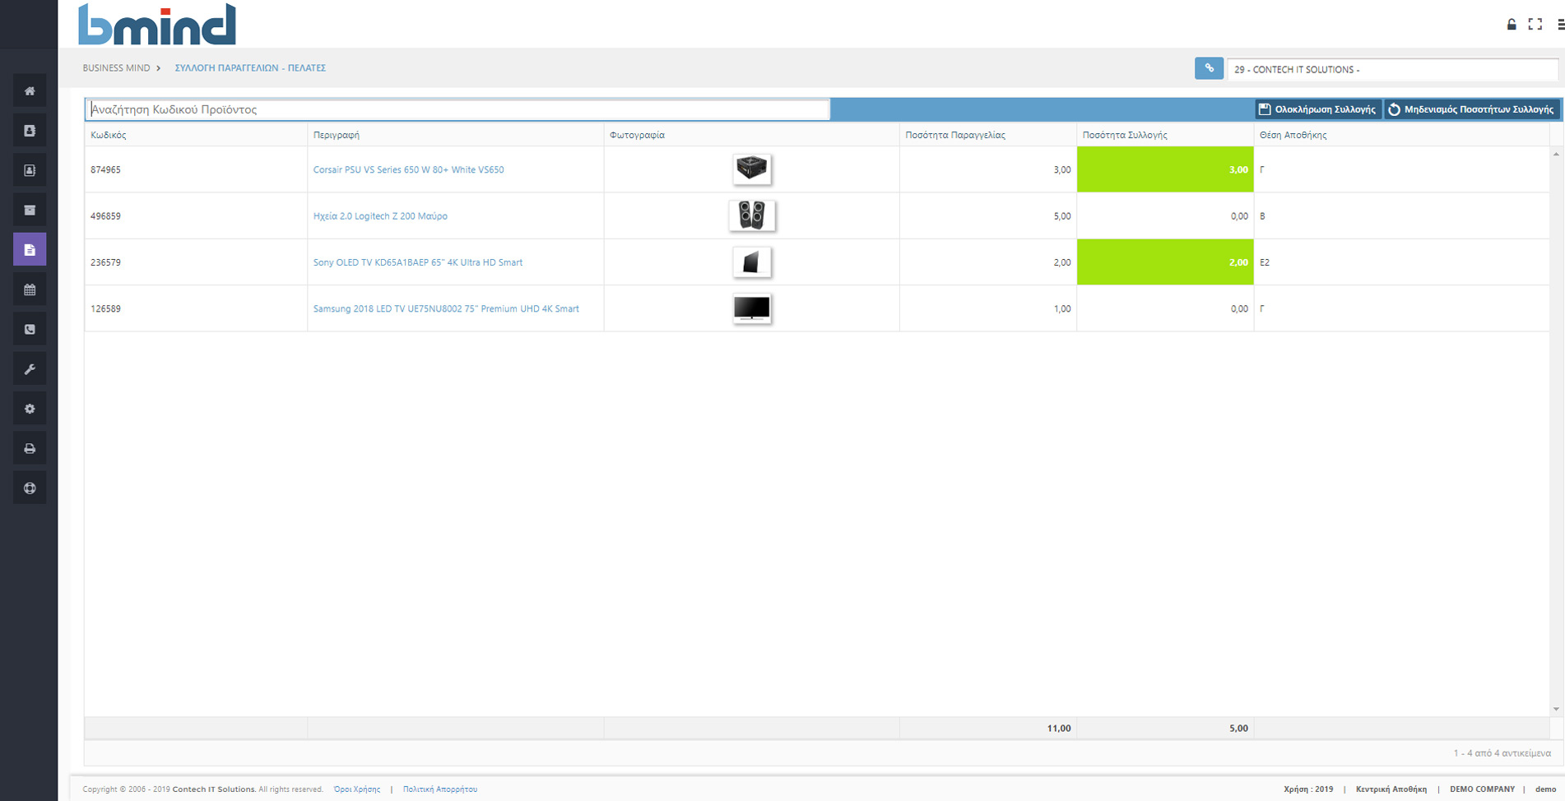The height and width of the screenshot is (801, 1565).
Task: Click collected total 5,00 in footer
Action: [1238, 729]
